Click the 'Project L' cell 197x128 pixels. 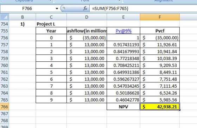51,24
